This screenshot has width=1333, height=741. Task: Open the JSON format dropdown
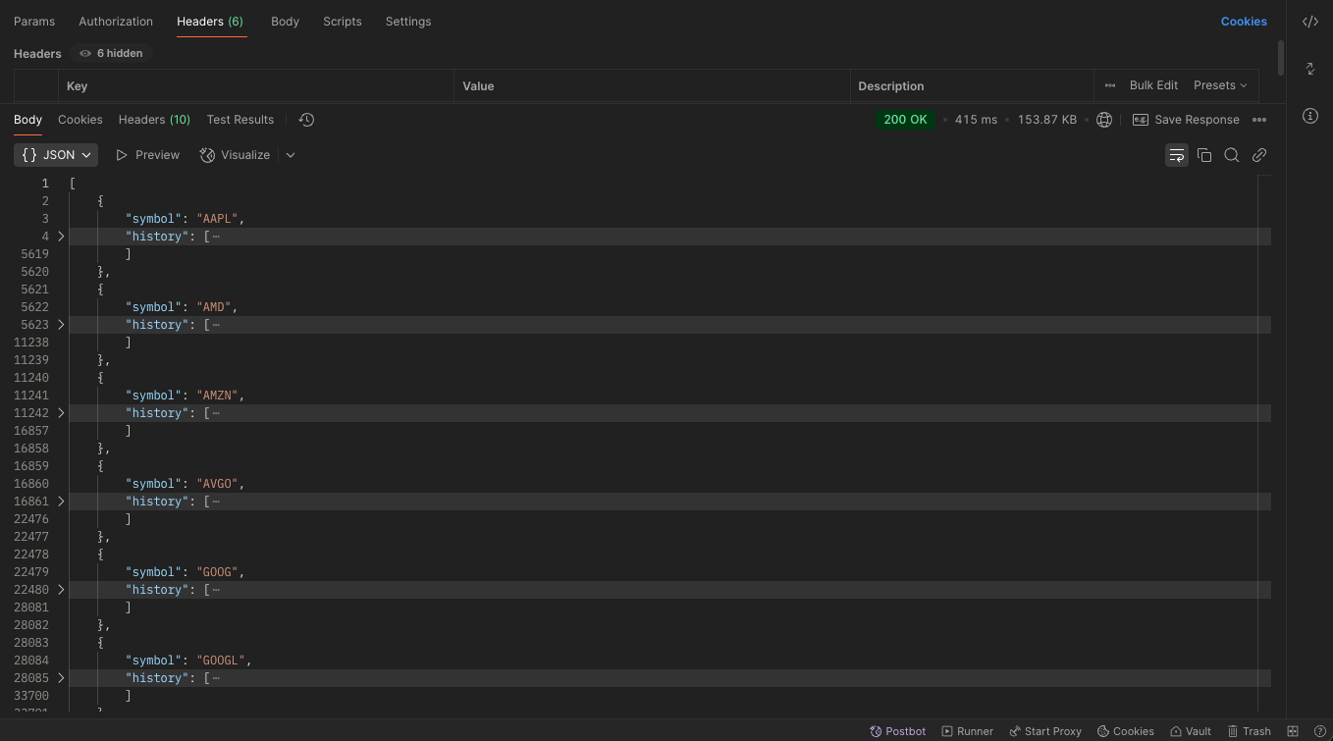click(56, 155)
